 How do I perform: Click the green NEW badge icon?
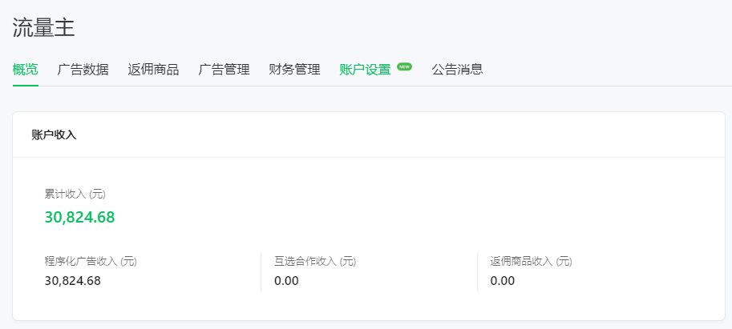[404, 66]
